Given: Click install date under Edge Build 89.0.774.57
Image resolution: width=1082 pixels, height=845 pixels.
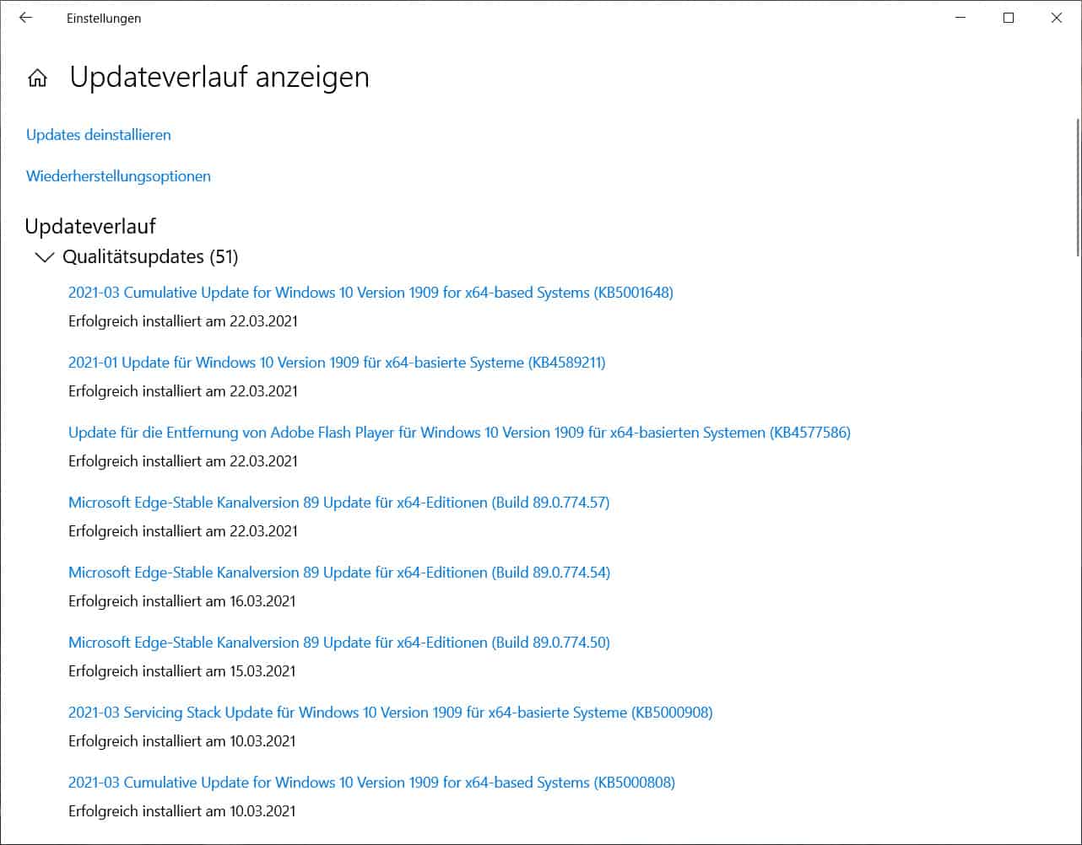Looking at the screenshot, I should click(183, 531).
